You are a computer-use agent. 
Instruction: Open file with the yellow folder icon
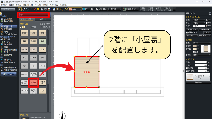[x=38, y=9]
